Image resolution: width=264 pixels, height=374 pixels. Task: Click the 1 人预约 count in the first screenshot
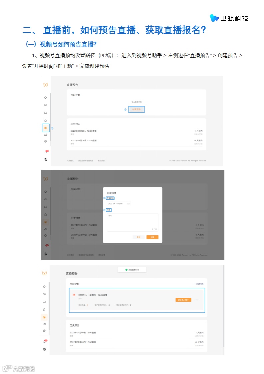198,131
